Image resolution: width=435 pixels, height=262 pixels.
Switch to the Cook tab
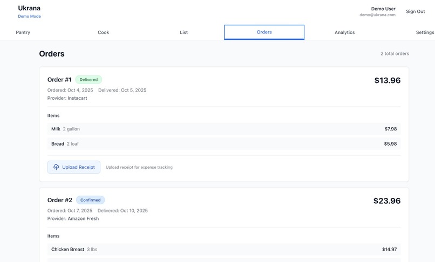(103, 32)
